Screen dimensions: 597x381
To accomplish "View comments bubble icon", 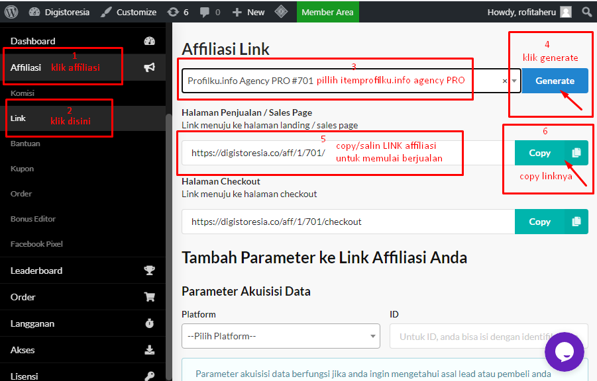I will pos(205,12).
